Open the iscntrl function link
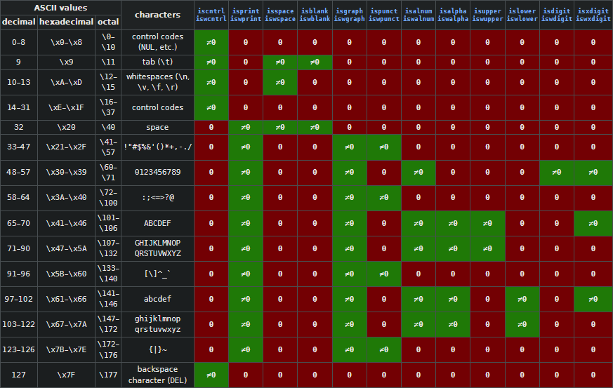This screenshot has height=388, width=613. [211, 11]
